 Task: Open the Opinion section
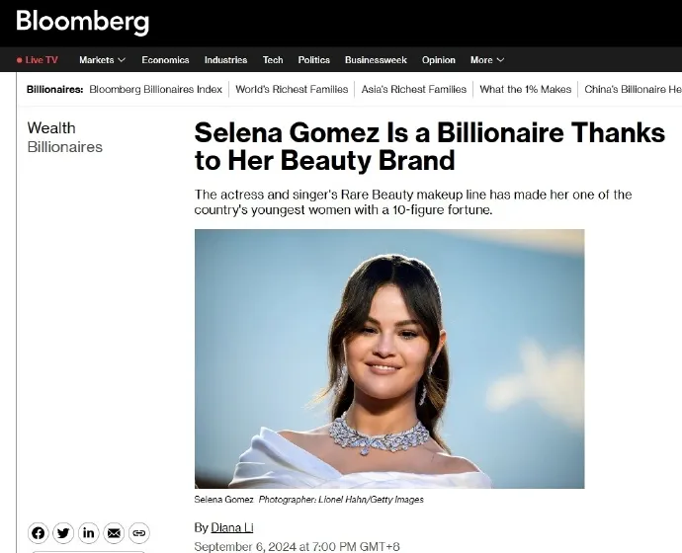(439, 60)
